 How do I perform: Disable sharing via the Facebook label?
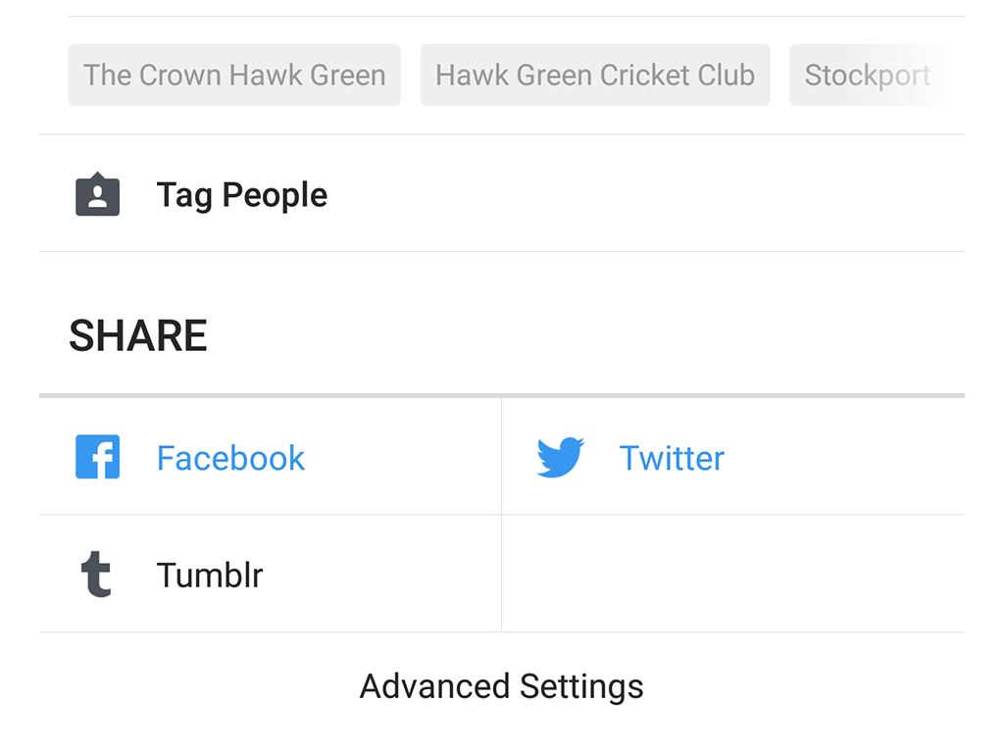tap(230, 458)
